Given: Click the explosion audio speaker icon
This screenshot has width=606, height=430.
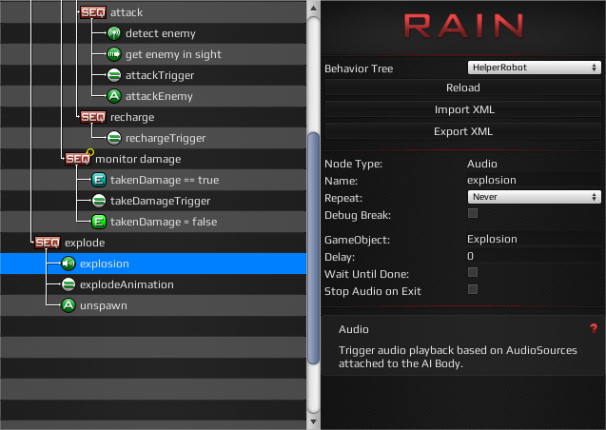Looking at the screenshot, I should coord(68,264).
